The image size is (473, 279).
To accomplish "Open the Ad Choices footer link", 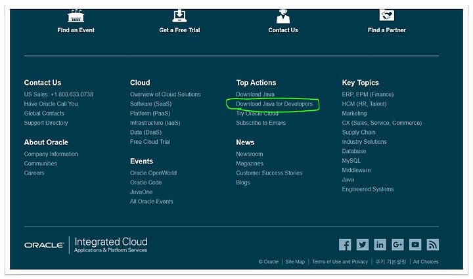I will (426, 262).
